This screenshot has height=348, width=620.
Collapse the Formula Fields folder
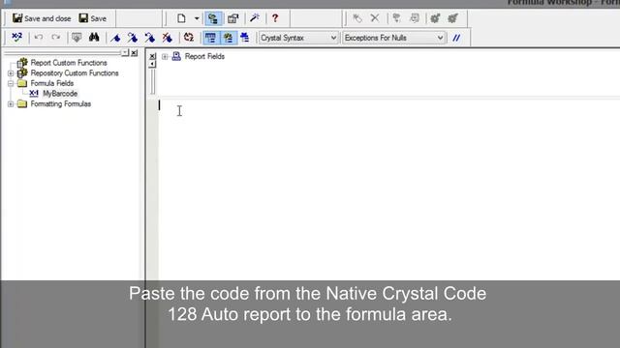coord(11,84)
